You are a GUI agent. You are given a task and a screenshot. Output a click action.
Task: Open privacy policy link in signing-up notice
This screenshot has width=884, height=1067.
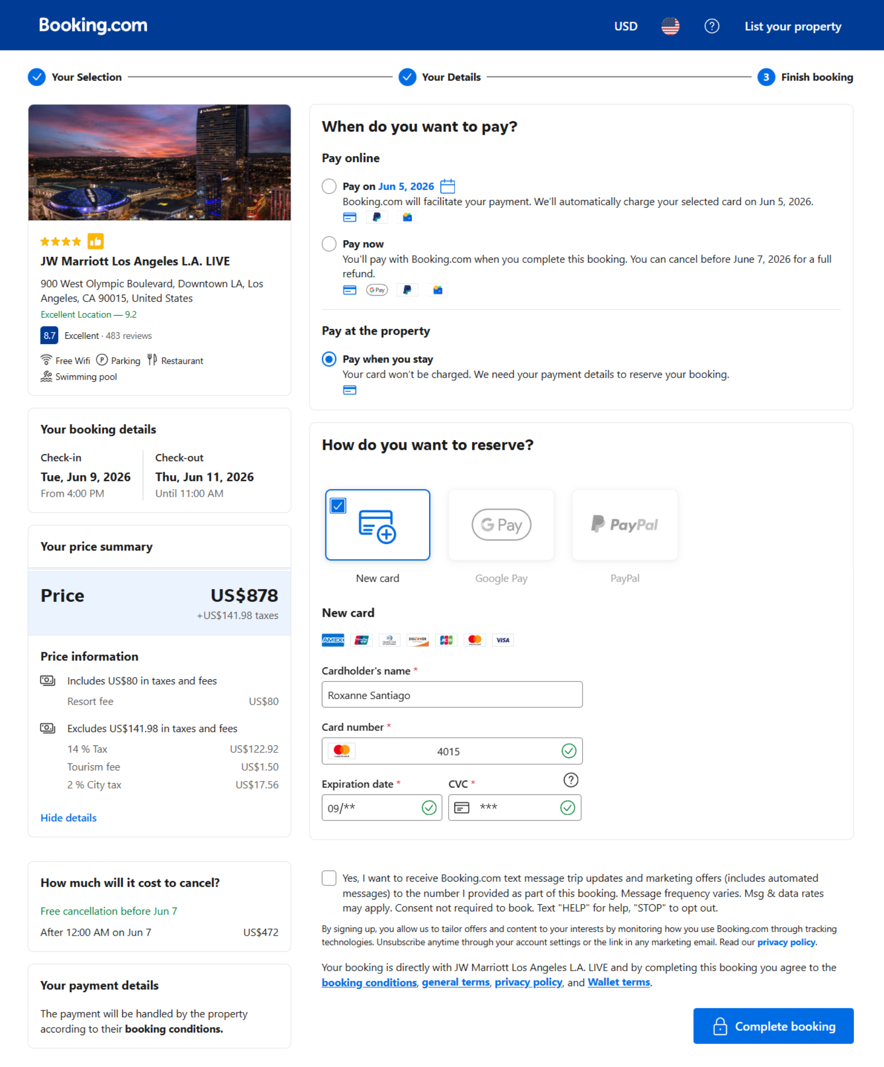pyautogui.click(x=786, y=942)
